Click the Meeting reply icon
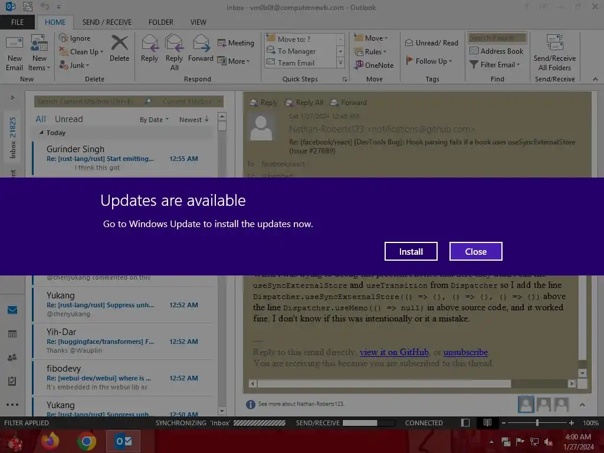This screenshot has height=453, width=604. click(x=222, y=42)
